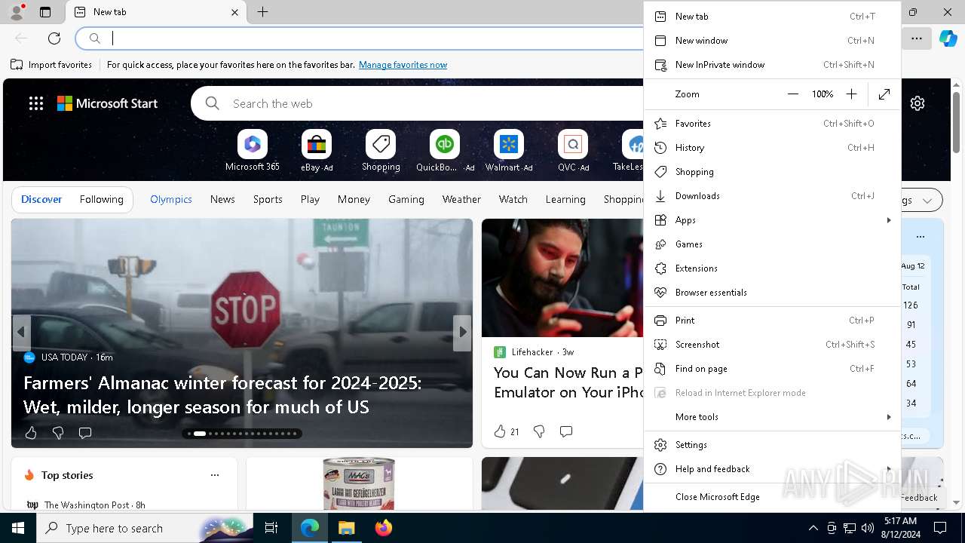965x543 pixels.
Task: Open the Favorites menu entry
Action: [x=772, y=124]
